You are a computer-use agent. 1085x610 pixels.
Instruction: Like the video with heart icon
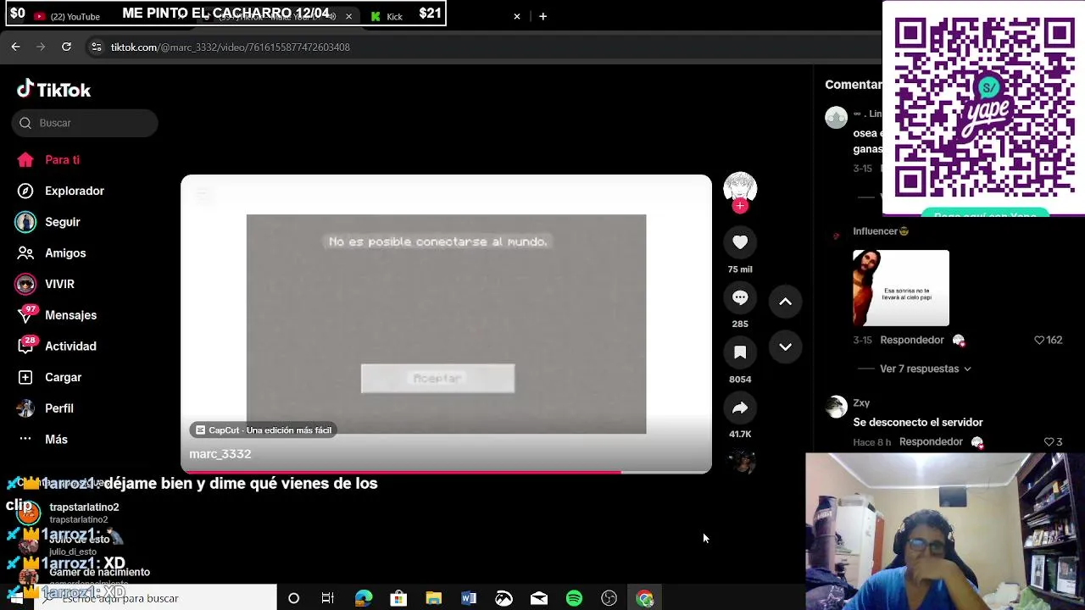[740, 242]
